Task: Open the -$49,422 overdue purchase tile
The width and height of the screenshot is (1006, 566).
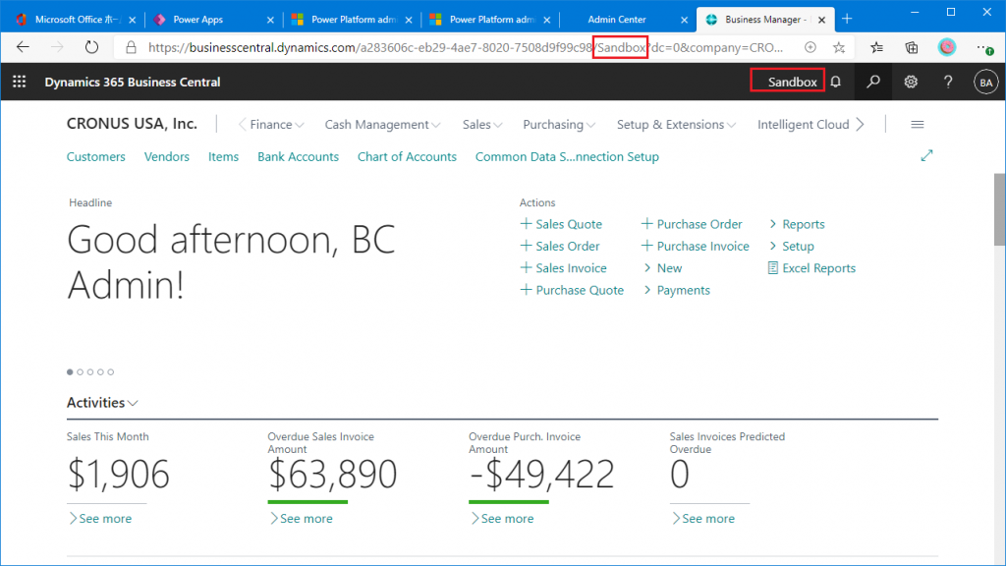Action: 541,475
